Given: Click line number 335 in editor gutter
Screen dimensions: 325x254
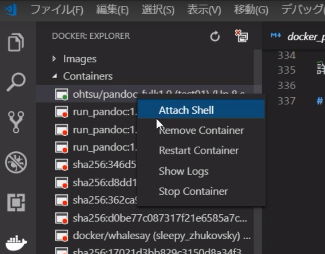Looking at the screenshot, I should (x=287, y=70).
